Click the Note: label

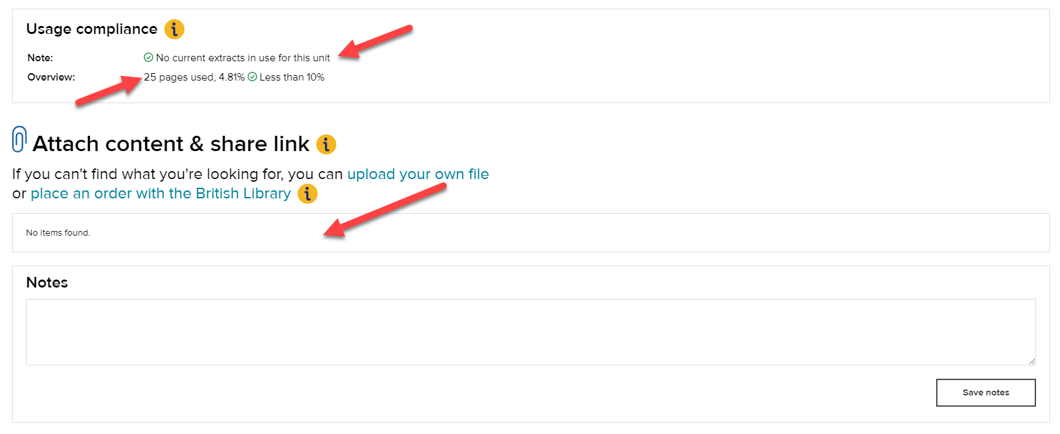point(40,58)
